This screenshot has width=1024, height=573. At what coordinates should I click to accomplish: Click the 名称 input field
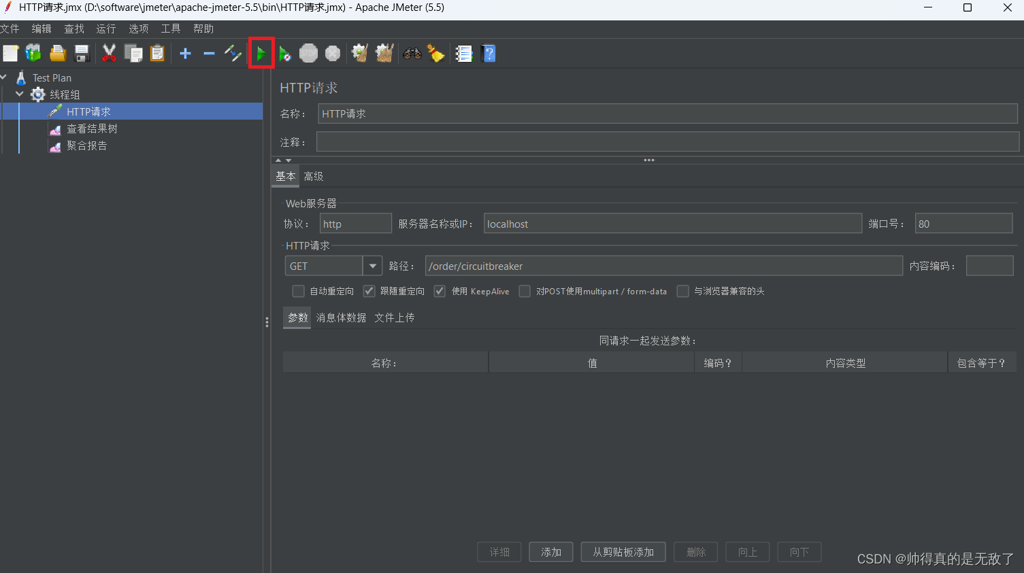click(667, 114)
